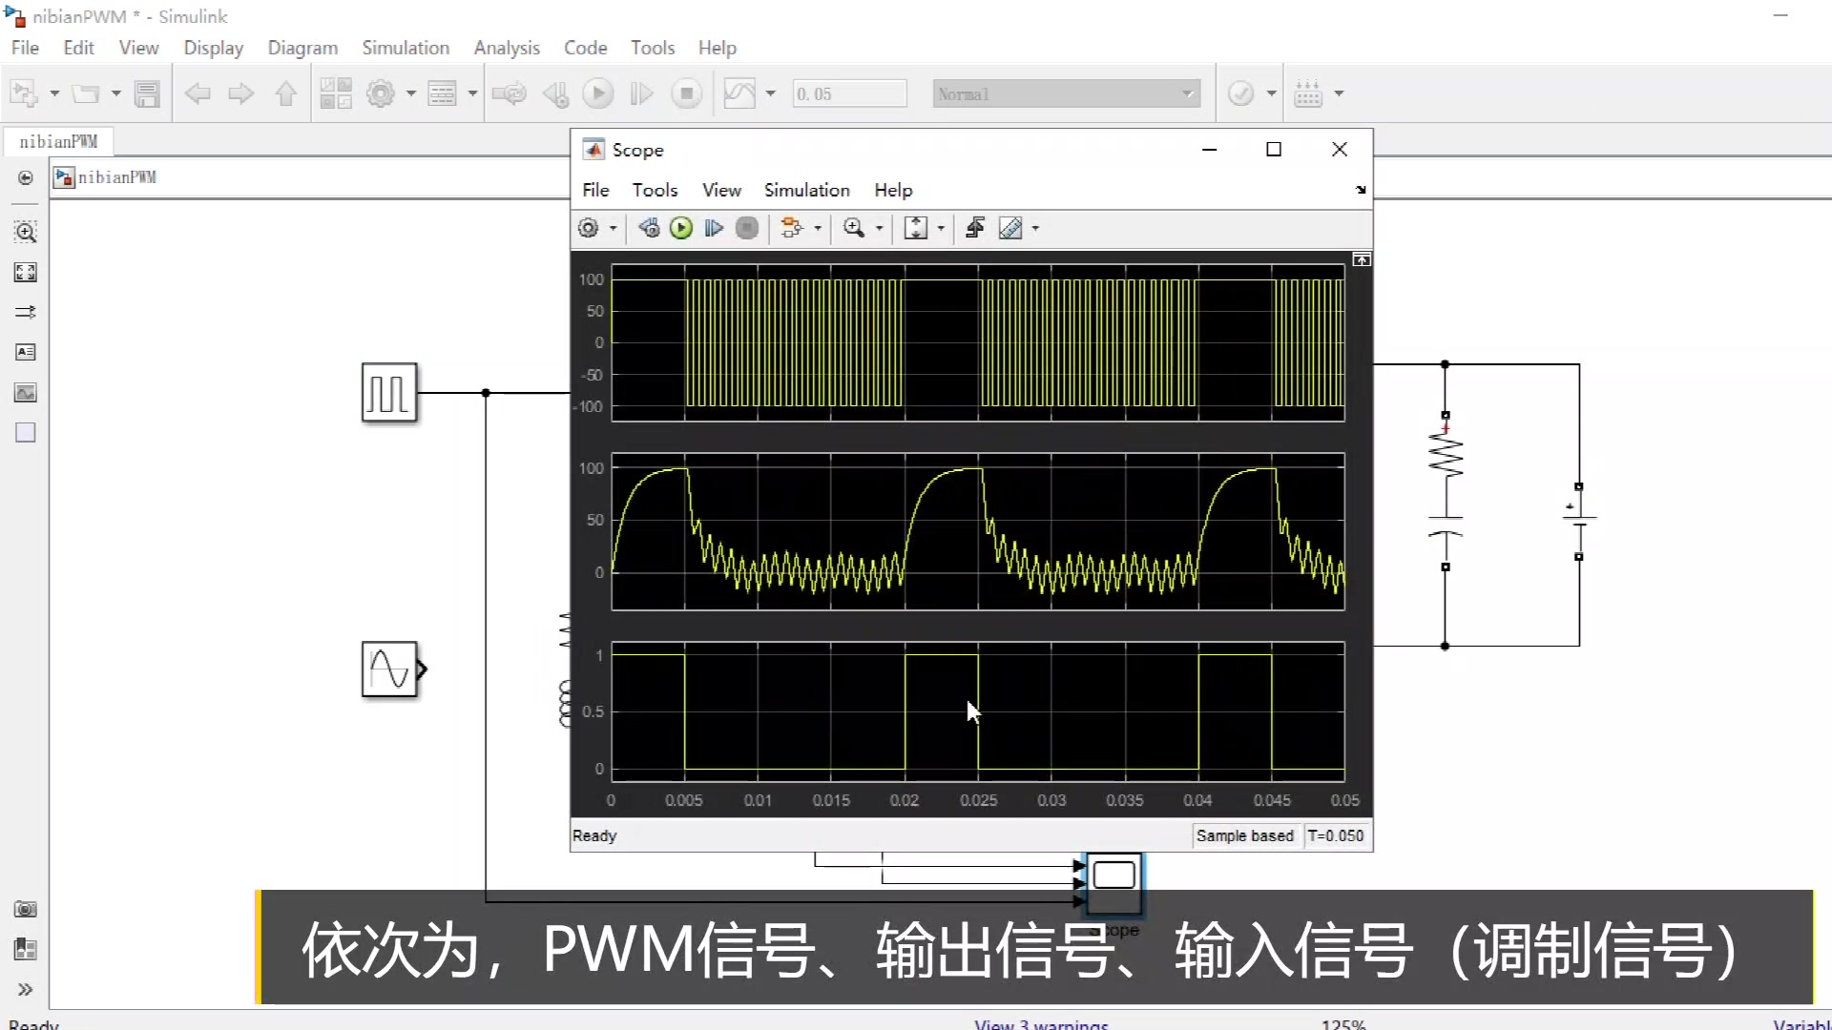Click the Stop simulation button in Simulink toolbar
Image resolution: width=1832 pixels, height=1030 pixels.
[x=687, y=93]
